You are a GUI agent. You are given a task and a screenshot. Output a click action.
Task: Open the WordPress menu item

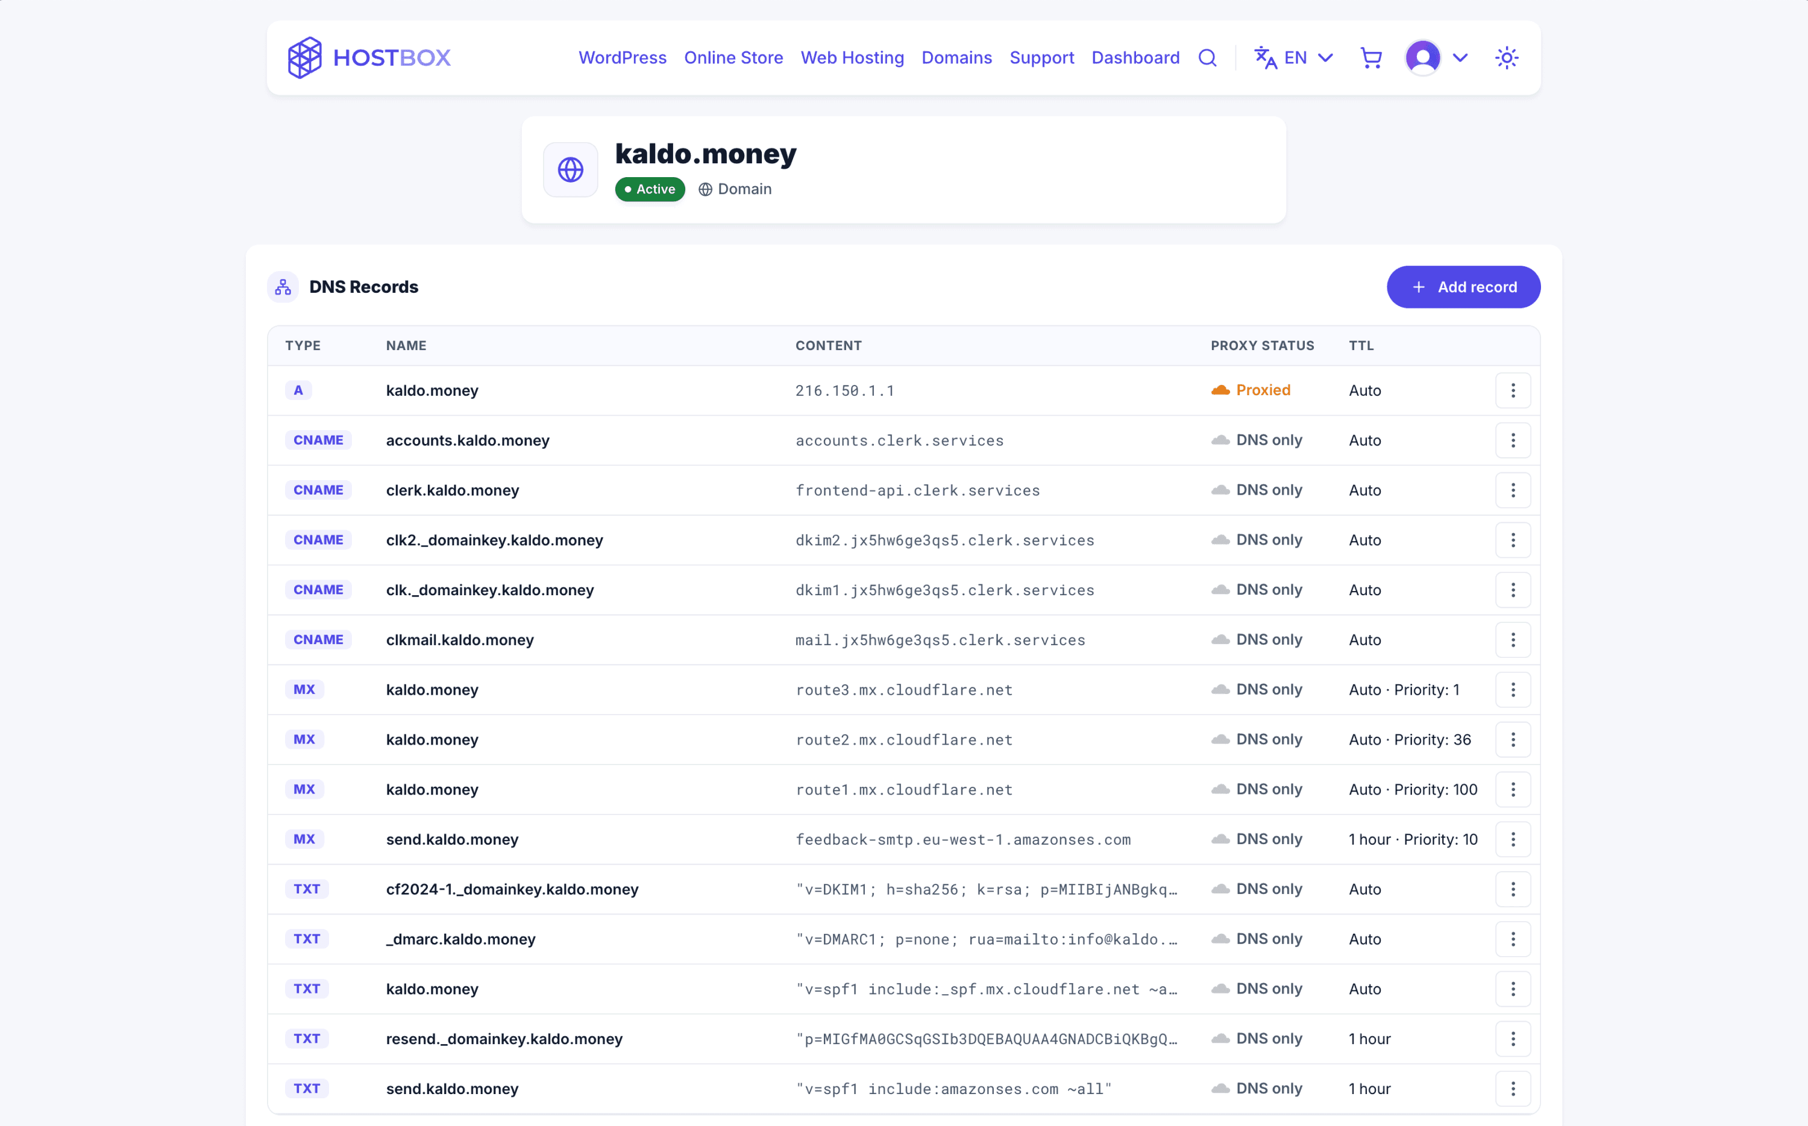(x=622, y=57)
